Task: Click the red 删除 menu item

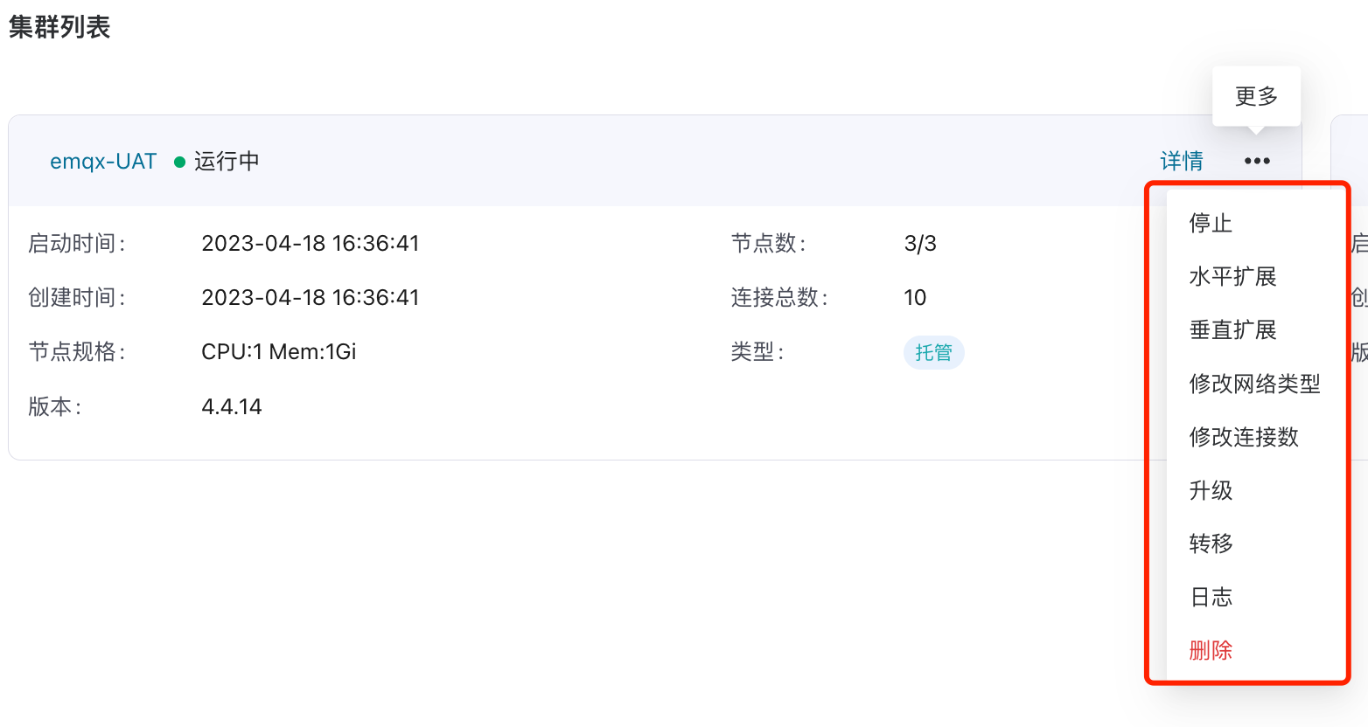Action: coord(1211,650)
